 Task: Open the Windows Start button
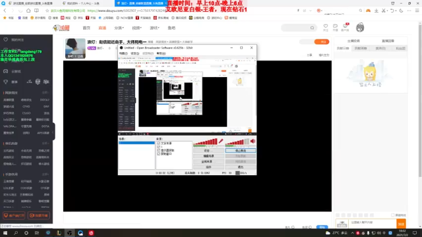(5, 233)
